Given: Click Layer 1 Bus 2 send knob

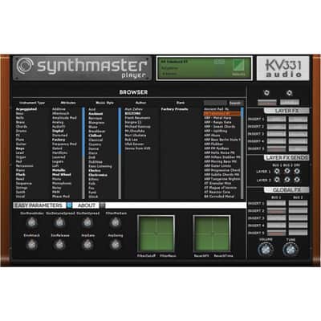Looking at the screenshot, I should coord(287,171).
